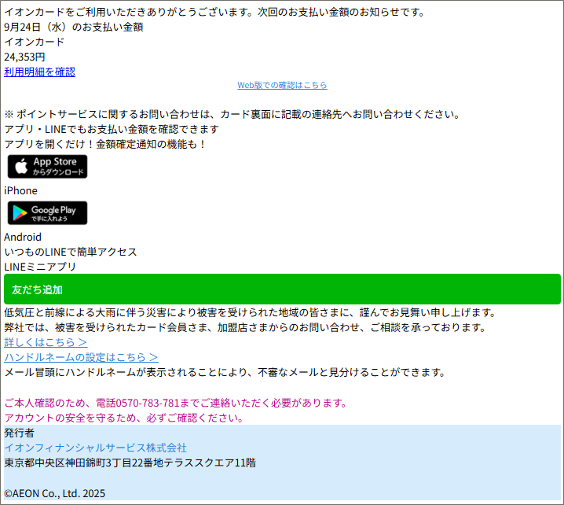Tap the Google Play download badge

[x=47, y=213]
